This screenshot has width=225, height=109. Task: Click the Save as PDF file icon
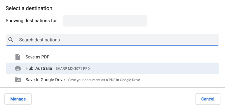[17, 57]
